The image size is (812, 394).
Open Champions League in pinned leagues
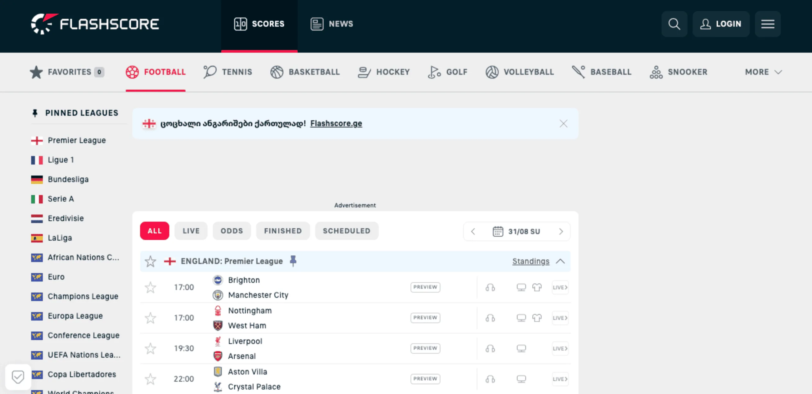tap(75, 297)
